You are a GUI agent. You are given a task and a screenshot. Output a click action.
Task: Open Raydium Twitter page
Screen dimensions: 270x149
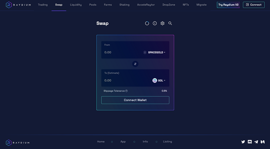[243, 142]
